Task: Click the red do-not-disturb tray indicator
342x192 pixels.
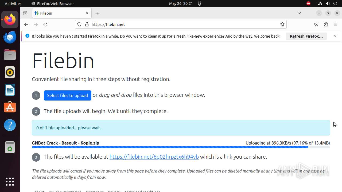Action: pyautogui.click(x=308, y=3)
